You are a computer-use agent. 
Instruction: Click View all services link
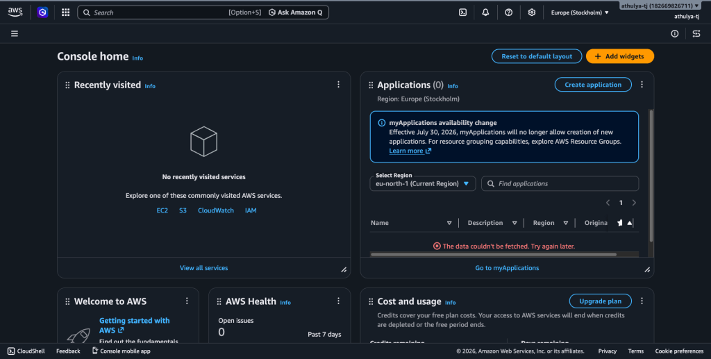tap(203, 268)
